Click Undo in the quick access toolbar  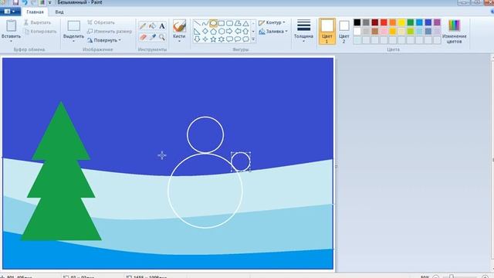[x=25, y=2]
